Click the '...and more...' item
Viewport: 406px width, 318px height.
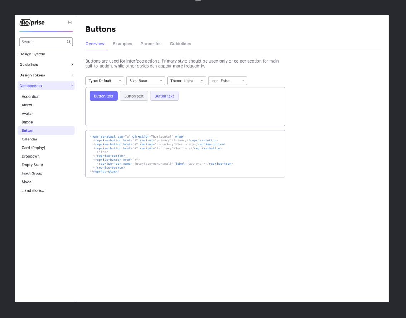pos(33,190)
